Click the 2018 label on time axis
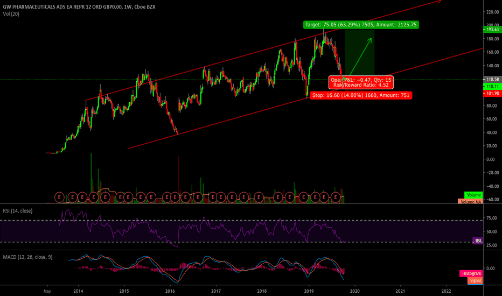This screenshot has width=502, height=296. pyautogui.click(x=262, y=291)
